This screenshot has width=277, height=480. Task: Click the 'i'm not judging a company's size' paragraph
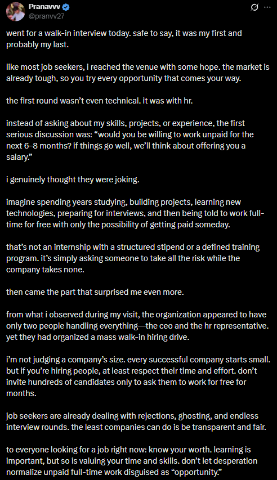138,376
